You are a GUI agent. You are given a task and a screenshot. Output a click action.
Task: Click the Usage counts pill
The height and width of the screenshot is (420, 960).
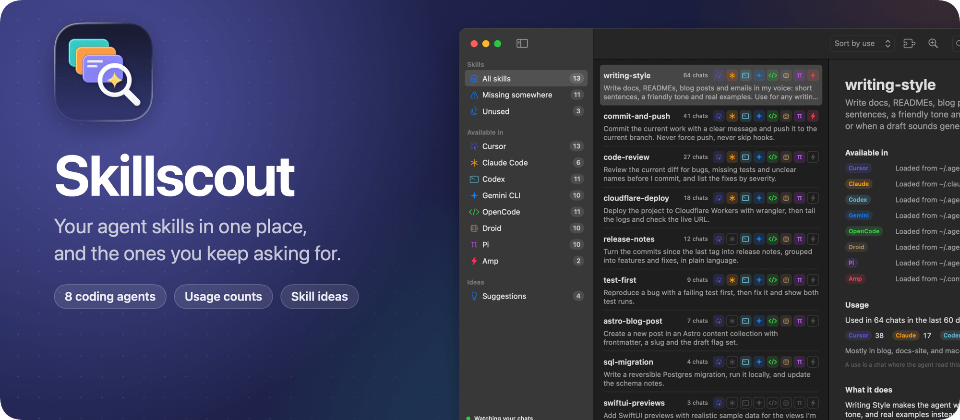223,297
